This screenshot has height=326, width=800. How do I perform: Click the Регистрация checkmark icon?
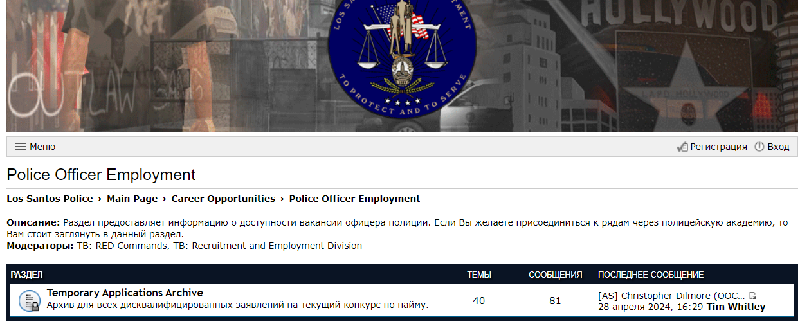tap(682, 147)
